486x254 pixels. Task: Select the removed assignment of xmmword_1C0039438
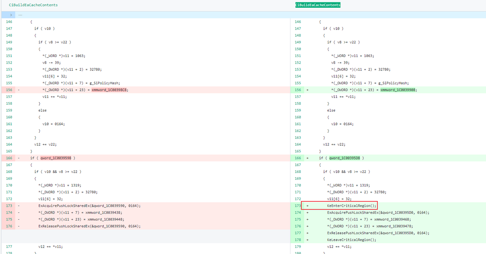pyautogui.click(x=80, y=212)
